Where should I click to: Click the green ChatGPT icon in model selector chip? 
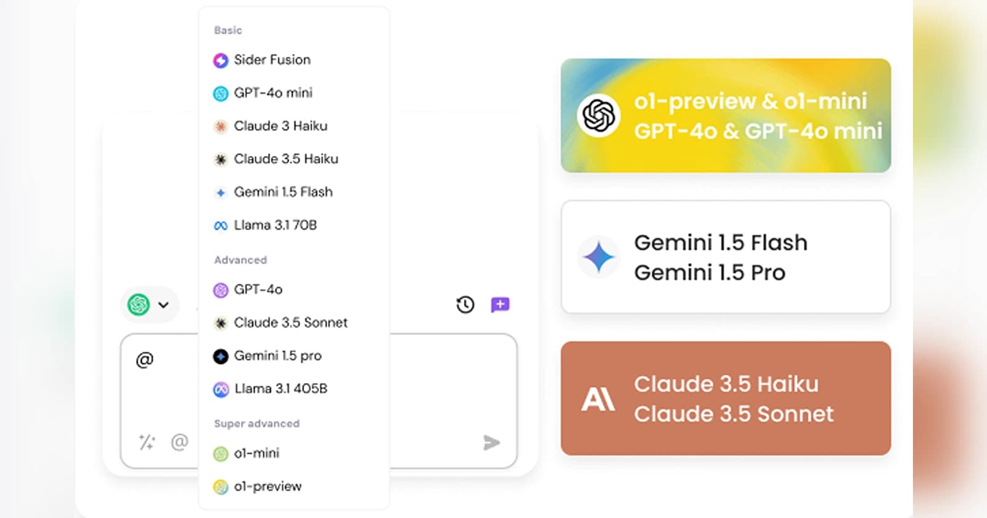(x=138, y=305)
